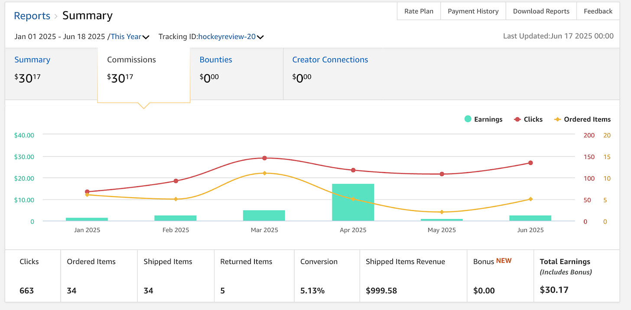Toggle the Ordered Items legend entry
The width and height of the screenshot is (631, 310).
[582, 119]
